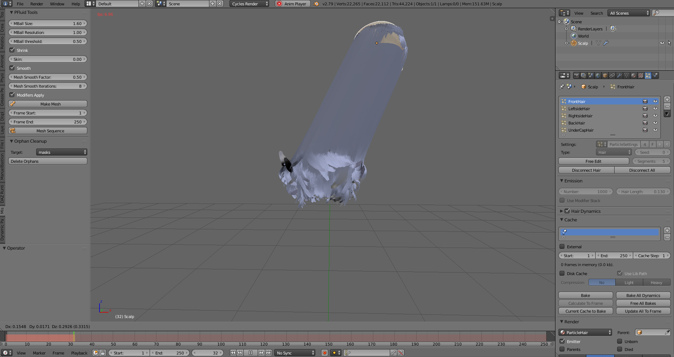Open Modifiers properties wrench tab
This screenshot has width=674, height=357.
click(x=619, y=75)
